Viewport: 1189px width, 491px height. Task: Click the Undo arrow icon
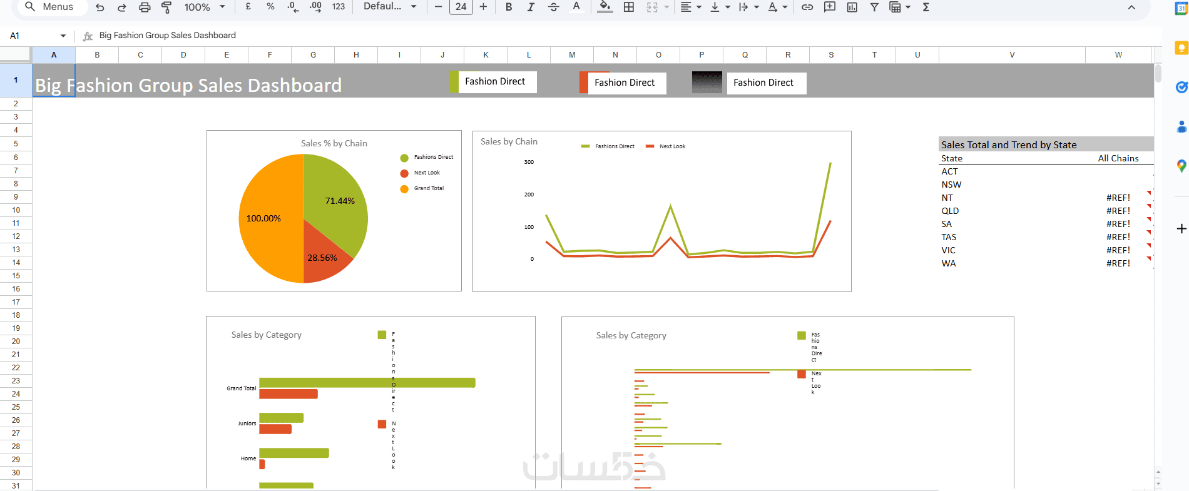[100, 8]
